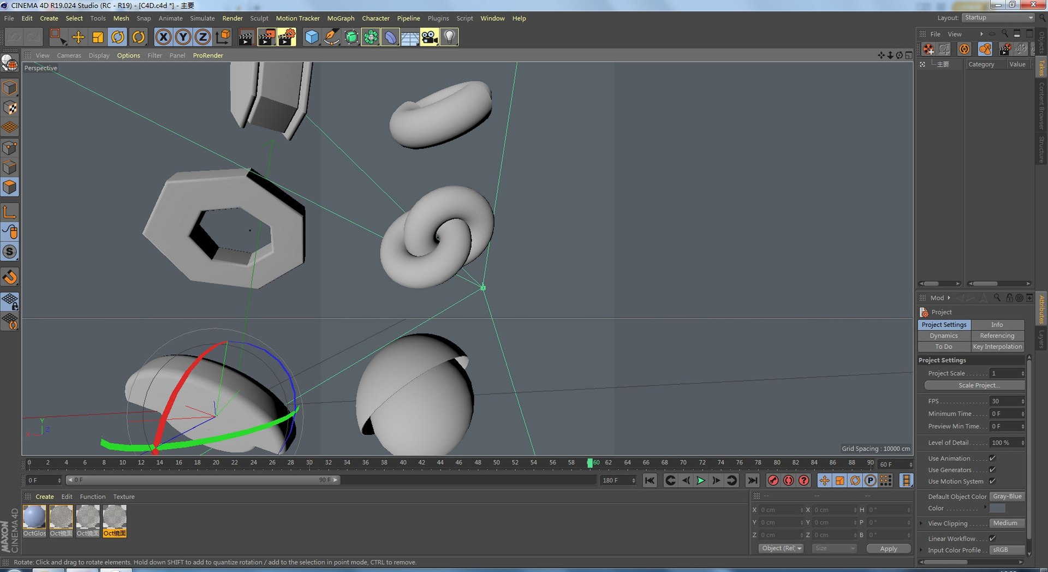This screenshot has width=1048, height=572.
Task: Open viewport Cameras menu
Action: point(69,55)
